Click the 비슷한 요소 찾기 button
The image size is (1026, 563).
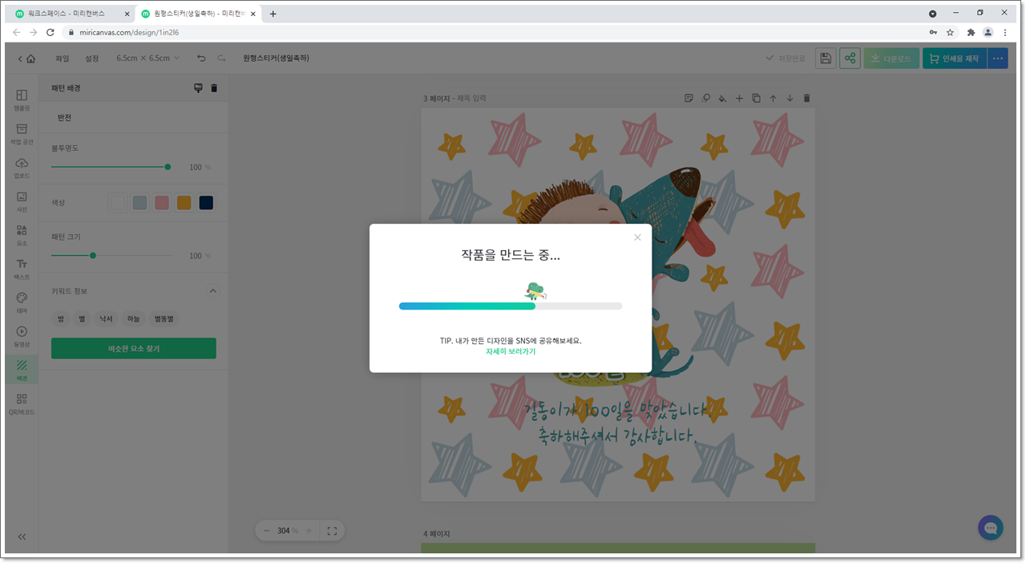pos(134,348)
